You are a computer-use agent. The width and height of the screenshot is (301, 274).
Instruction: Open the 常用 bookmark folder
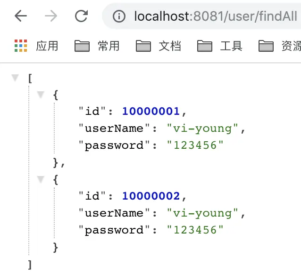[97, 46]
